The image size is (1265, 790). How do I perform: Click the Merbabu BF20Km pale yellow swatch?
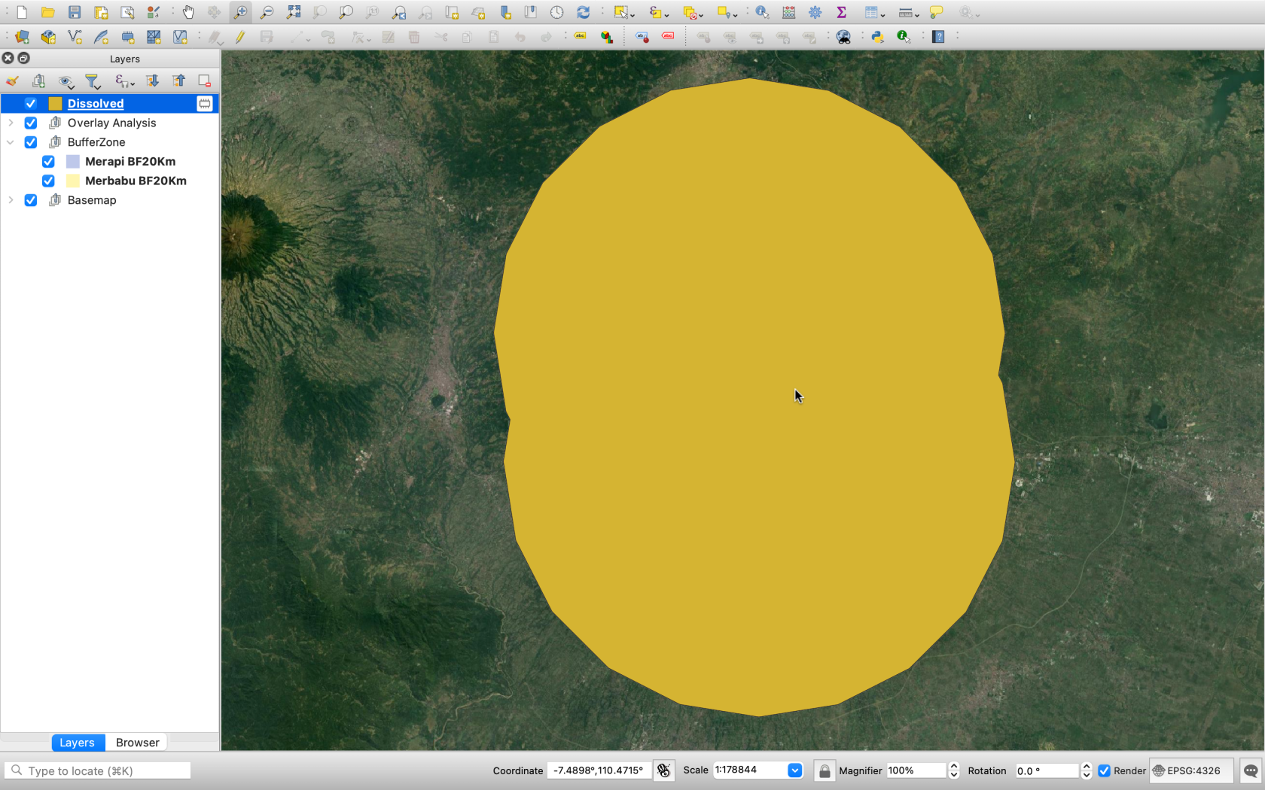point(73,181)
